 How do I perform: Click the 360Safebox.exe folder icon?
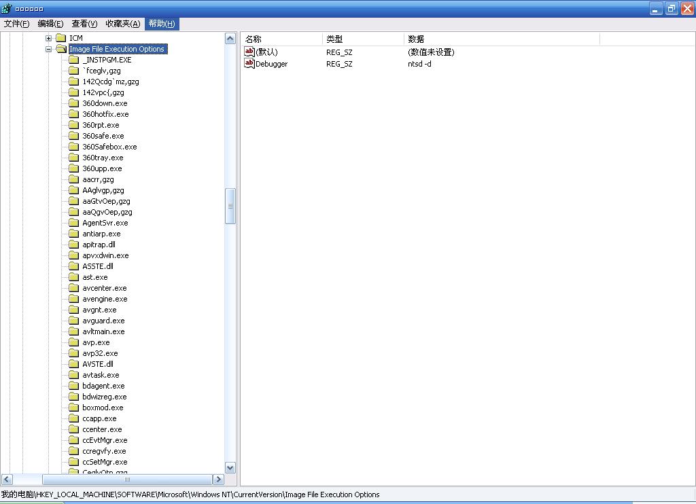click(x=73, y=147)
